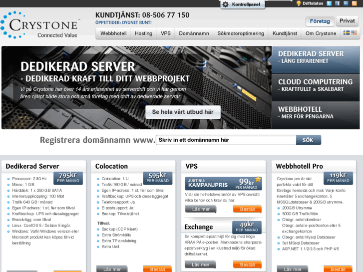Click the Colocation card heading
Screen dimensions: 363x272
[x=111, y=166]
